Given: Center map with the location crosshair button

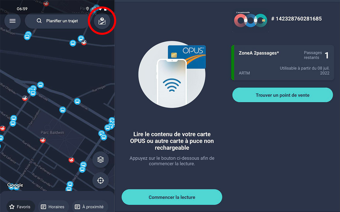Looking at the screenshot, I should click(101, 180).
